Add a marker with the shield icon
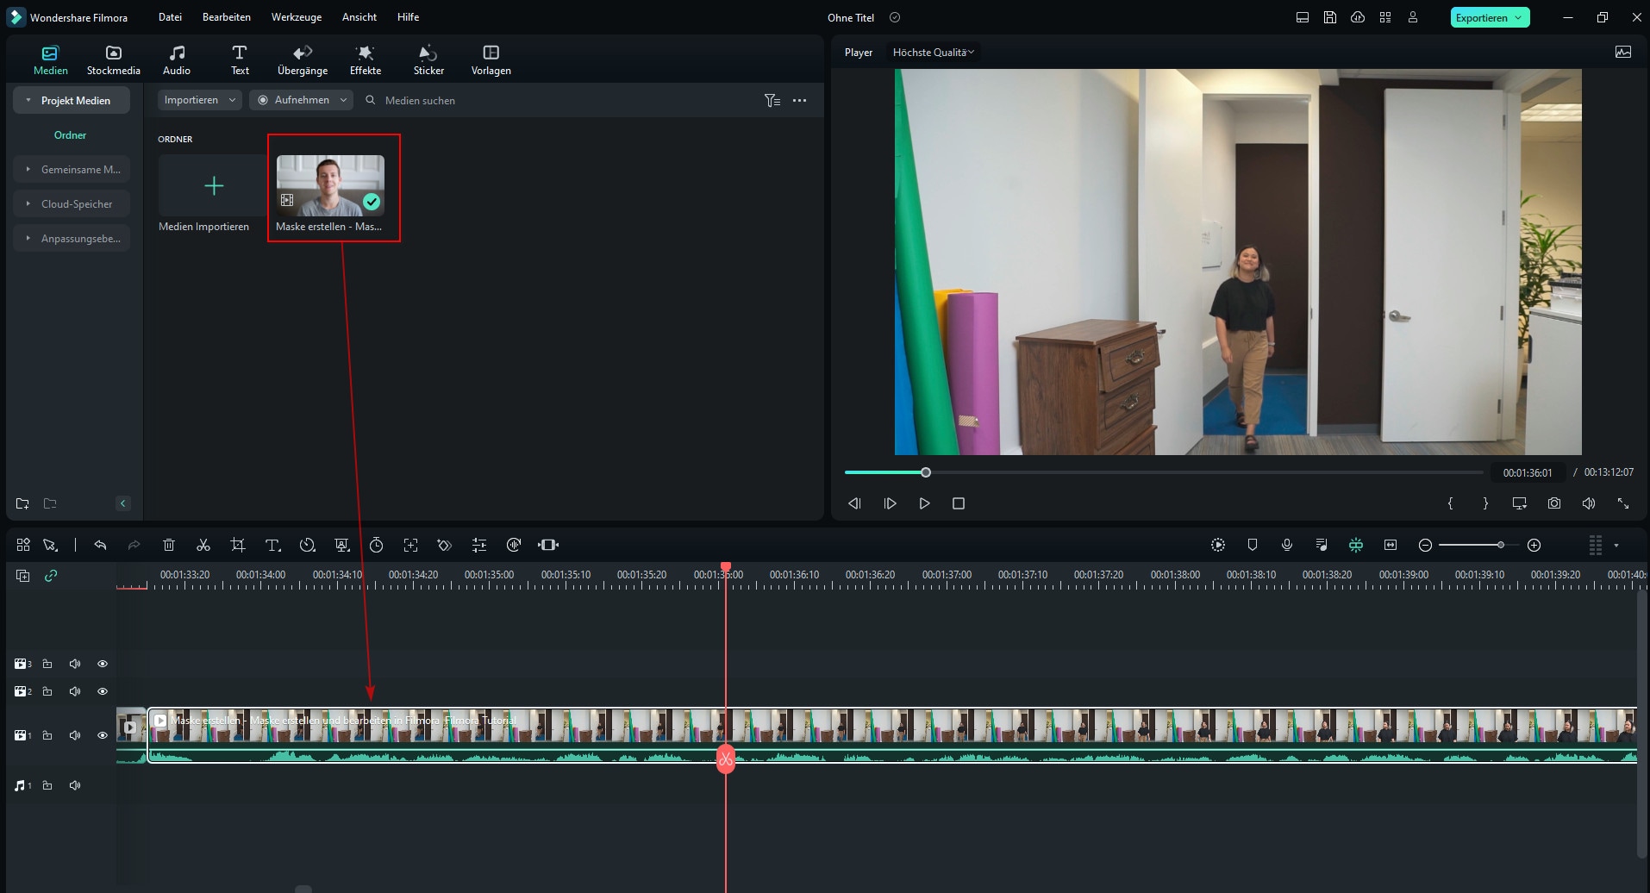Viewport: 1650px width, 893px height. [1253, 545]
